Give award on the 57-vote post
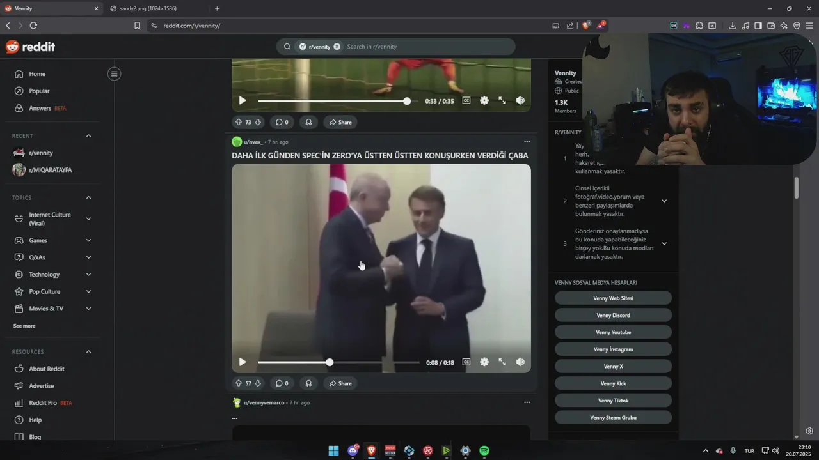The height and width of the screenshot is (460, 819). (x=308, y=383)
